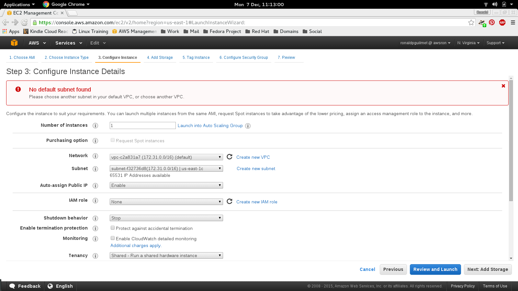This screenshot has height=291, width=518.
Task: Bookmark this page with the star icon
Action: click(x=471, y=22)
